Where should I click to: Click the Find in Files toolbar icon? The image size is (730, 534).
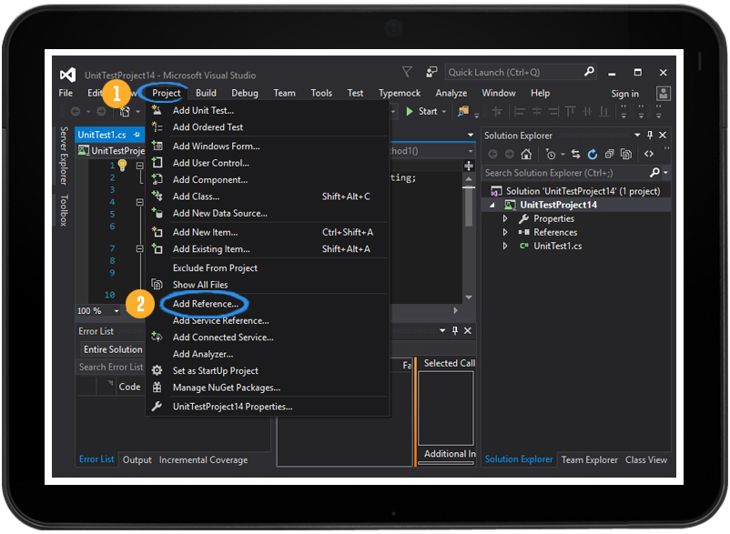click(x=463, y=111)
